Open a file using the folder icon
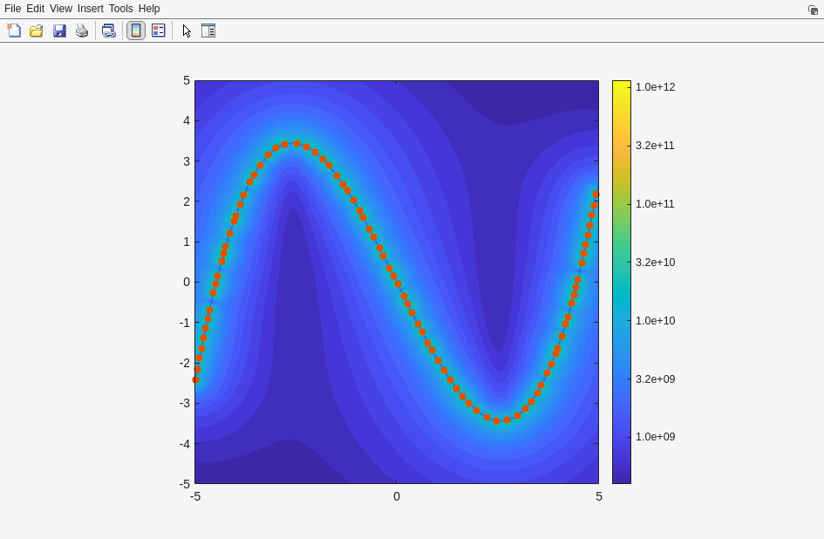Screen dimensions: 824x539 click(37, 31)
